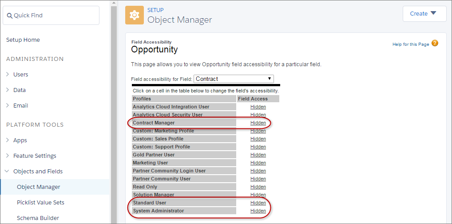The height and width of the screenshot is (224, 452).
Task: Click Hidden for Analytics Cloud Security User
Action: coord(258,115)
